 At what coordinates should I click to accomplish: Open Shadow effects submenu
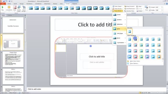click(119, 20)
